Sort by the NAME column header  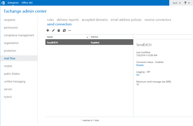[67, 37]
